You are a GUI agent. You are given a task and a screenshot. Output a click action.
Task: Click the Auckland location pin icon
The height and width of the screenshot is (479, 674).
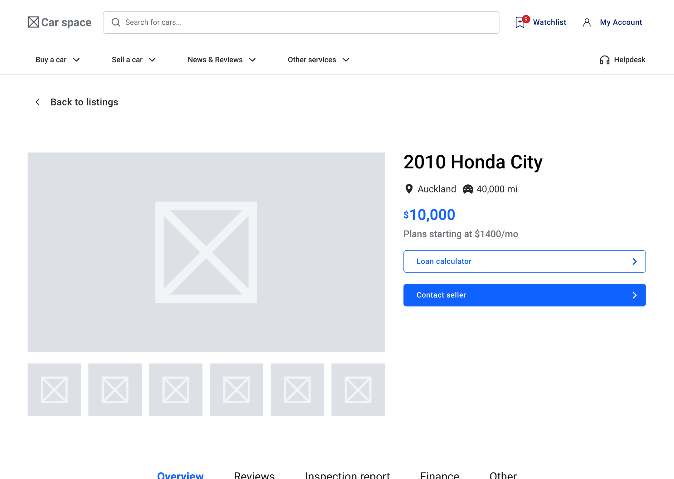409,189
